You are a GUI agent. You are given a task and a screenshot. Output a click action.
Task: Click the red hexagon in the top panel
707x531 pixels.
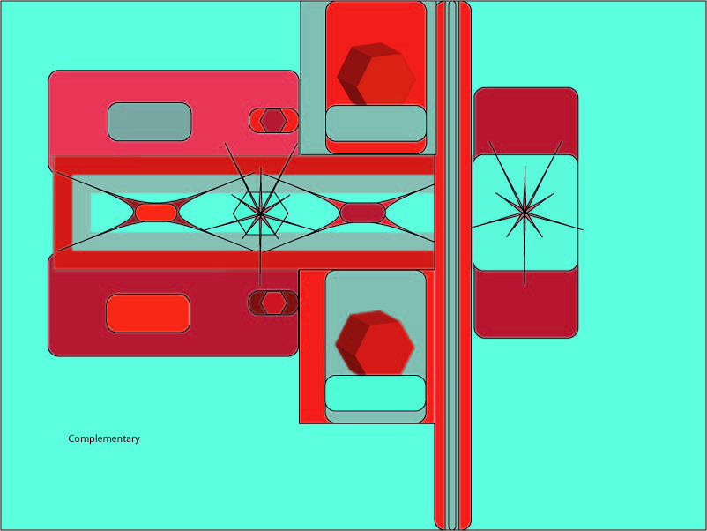point(376,75)
